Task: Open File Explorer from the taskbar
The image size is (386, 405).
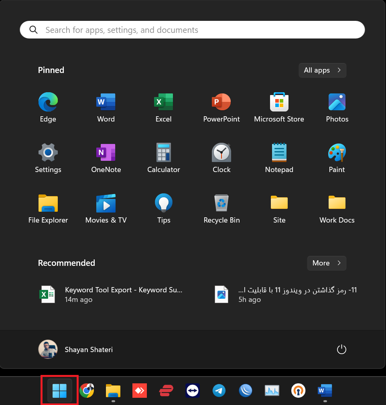Action: pos(113,391)
